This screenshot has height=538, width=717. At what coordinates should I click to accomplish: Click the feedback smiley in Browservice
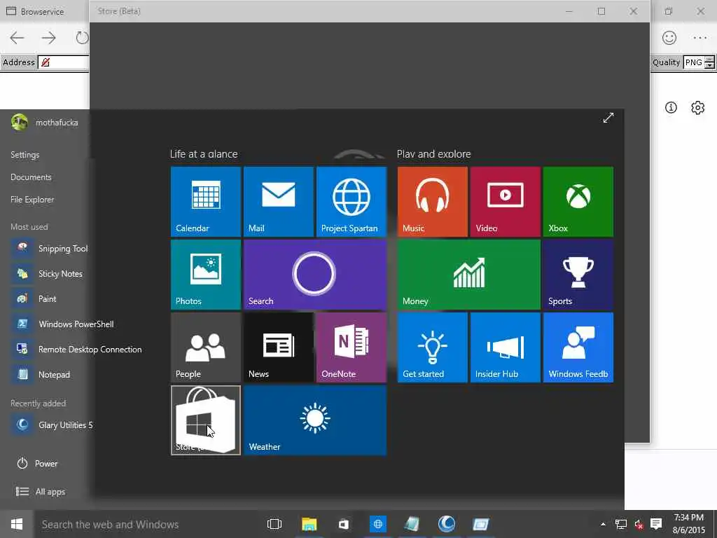(669, 38)
